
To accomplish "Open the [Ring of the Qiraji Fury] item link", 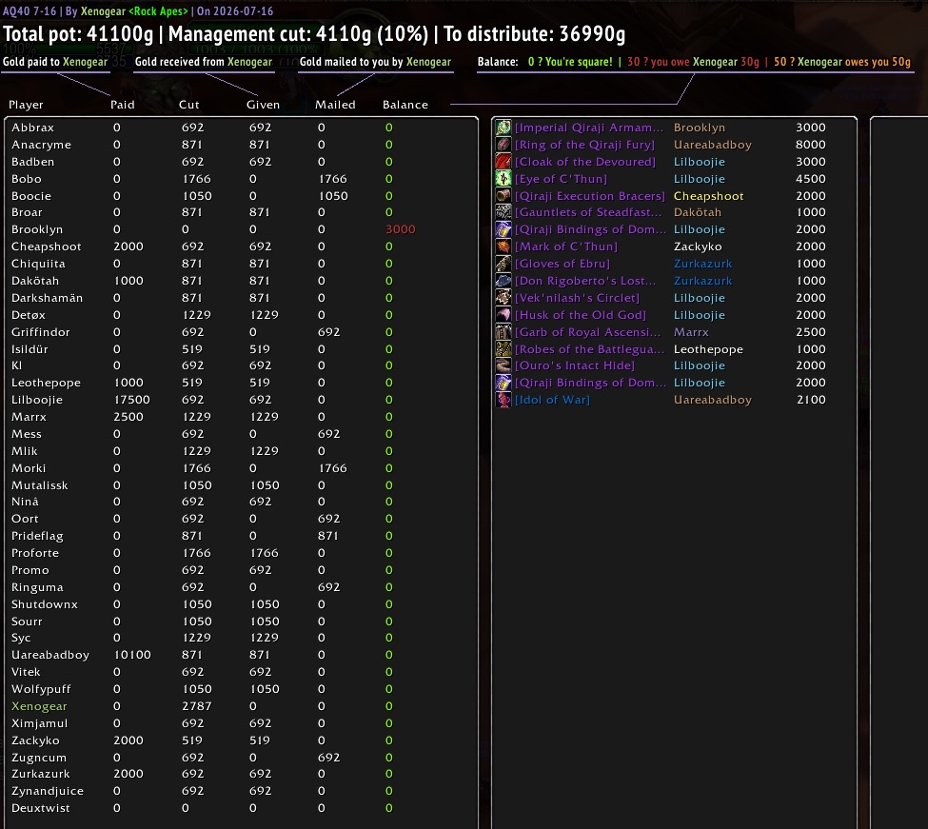I will point(584,145).
